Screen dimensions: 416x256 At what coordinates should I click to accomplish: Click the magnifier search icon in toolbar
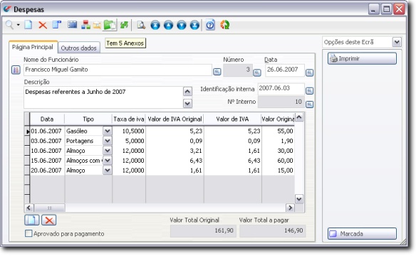click(9, 25)
